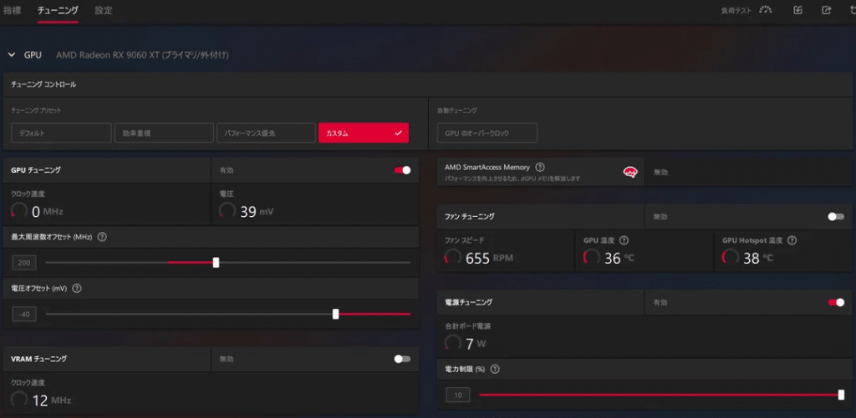Click the AMD SmartAccess Memory brain icon
Viewport: 856px width, 418px height.
click(x=630, y=172)
